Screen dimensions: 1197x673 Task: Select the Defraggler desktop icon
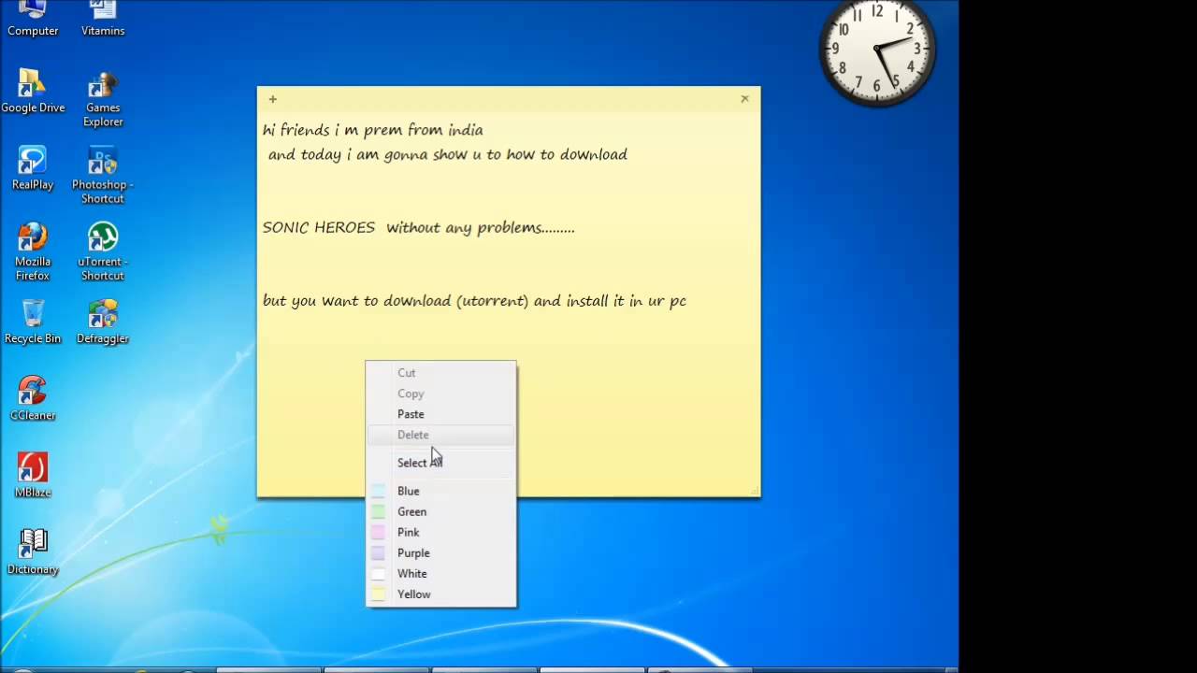[103, 322]
